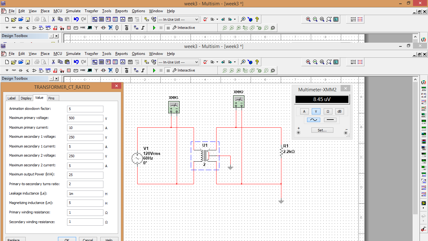Click the Cut scissors icon in the front window toolbar

[53, 62]
